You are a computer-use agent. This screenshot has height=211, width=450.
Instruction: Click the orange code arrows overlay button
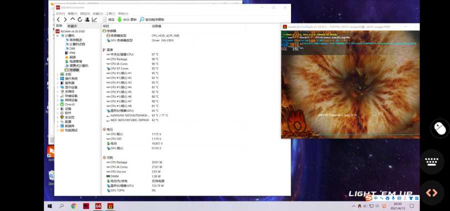click(432, 193)
